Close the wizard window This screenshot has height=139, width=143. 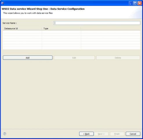pos(140,3)
